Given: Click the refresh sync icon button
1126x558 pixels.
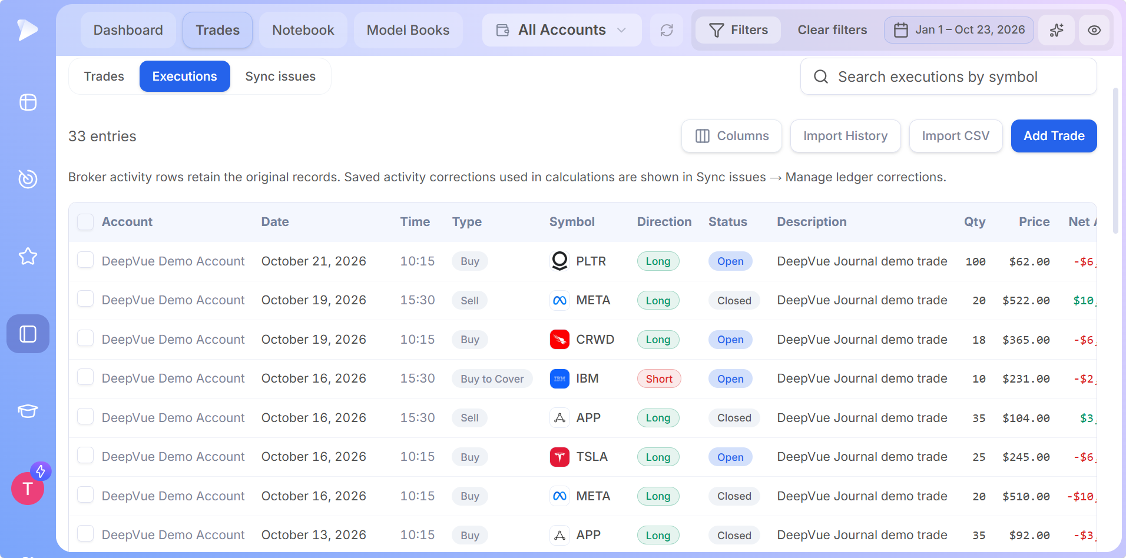Looking at the screenshot, I should tap(667, 30).
